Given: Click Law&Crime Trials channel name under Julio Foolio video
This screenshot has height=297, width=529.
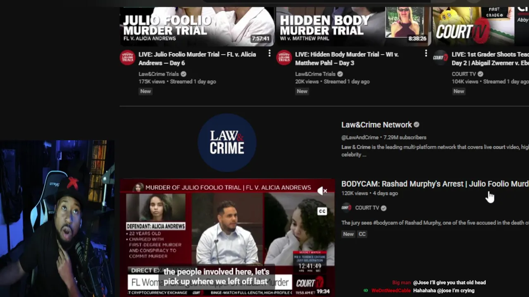Looking at the screenshot, I should (x=159, y=74).
